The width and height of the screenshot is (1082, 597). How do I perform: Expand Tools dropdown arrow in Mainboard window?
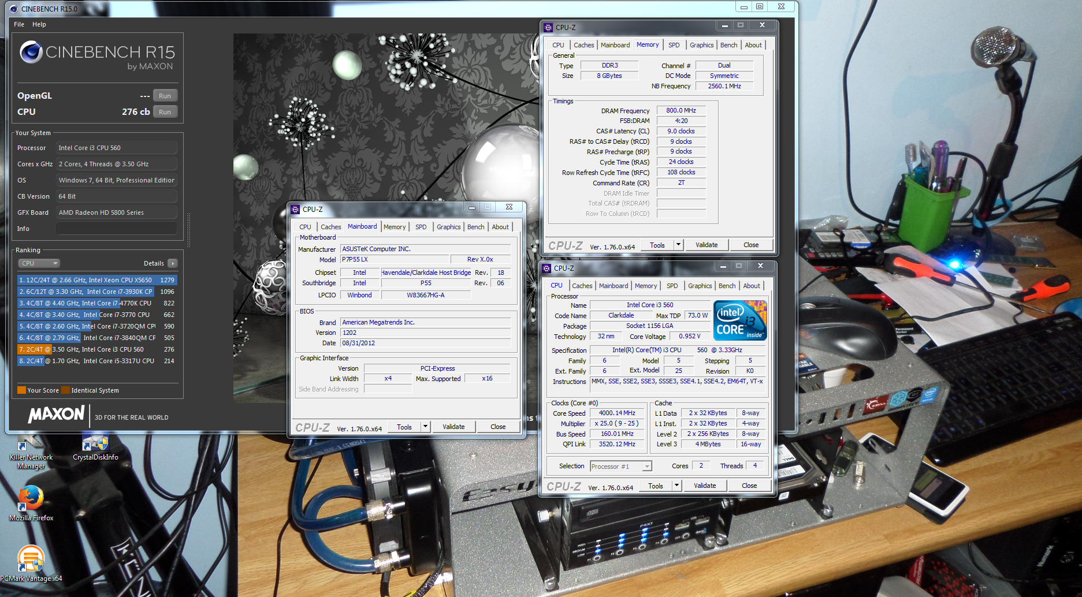tap(426, 427)
